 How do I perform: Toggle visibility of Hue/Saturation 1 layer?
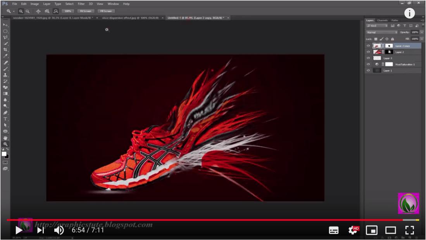tap(368, 64)
